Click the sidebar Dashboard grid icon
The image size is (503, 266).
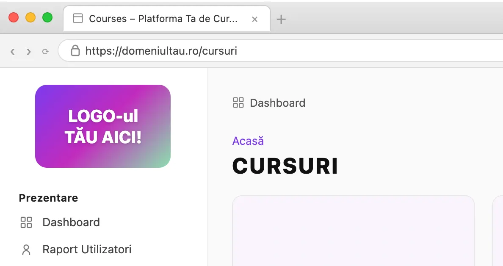click(26, 222)
